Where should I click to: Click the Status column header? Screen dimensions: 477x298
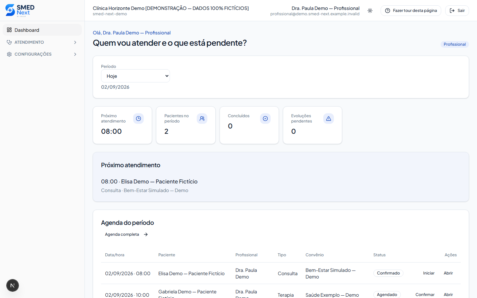(x=379, y=255)
